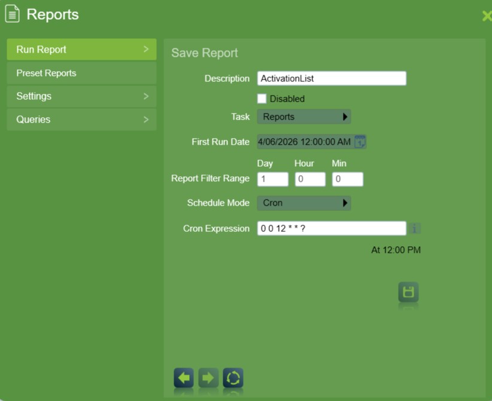Open the Settings menu item

[81, 96]
